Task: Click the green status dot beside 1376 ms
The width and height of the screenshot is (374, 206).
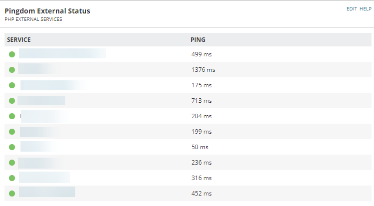Action: [12, 70]
